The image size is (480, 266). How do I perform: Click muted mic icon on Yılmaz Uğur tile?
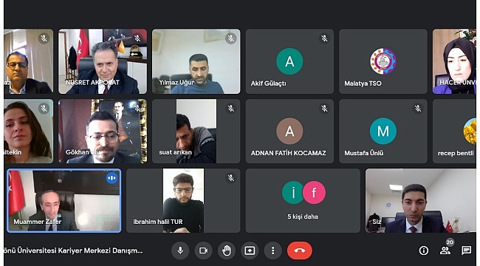coord(231,38)
